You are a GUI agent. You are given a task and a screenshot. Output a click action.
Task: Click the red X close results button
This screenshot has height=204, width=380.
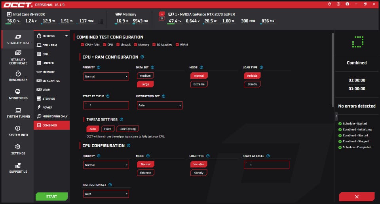pos(357,196)
